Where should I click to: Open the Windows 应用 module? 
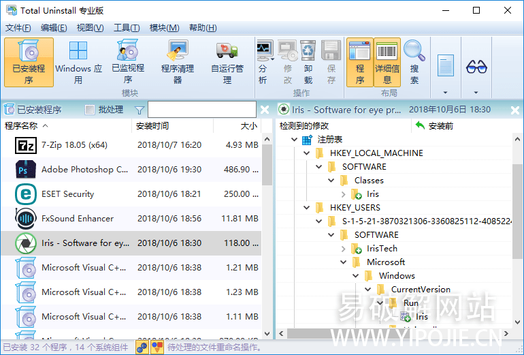tap(78, 63)
